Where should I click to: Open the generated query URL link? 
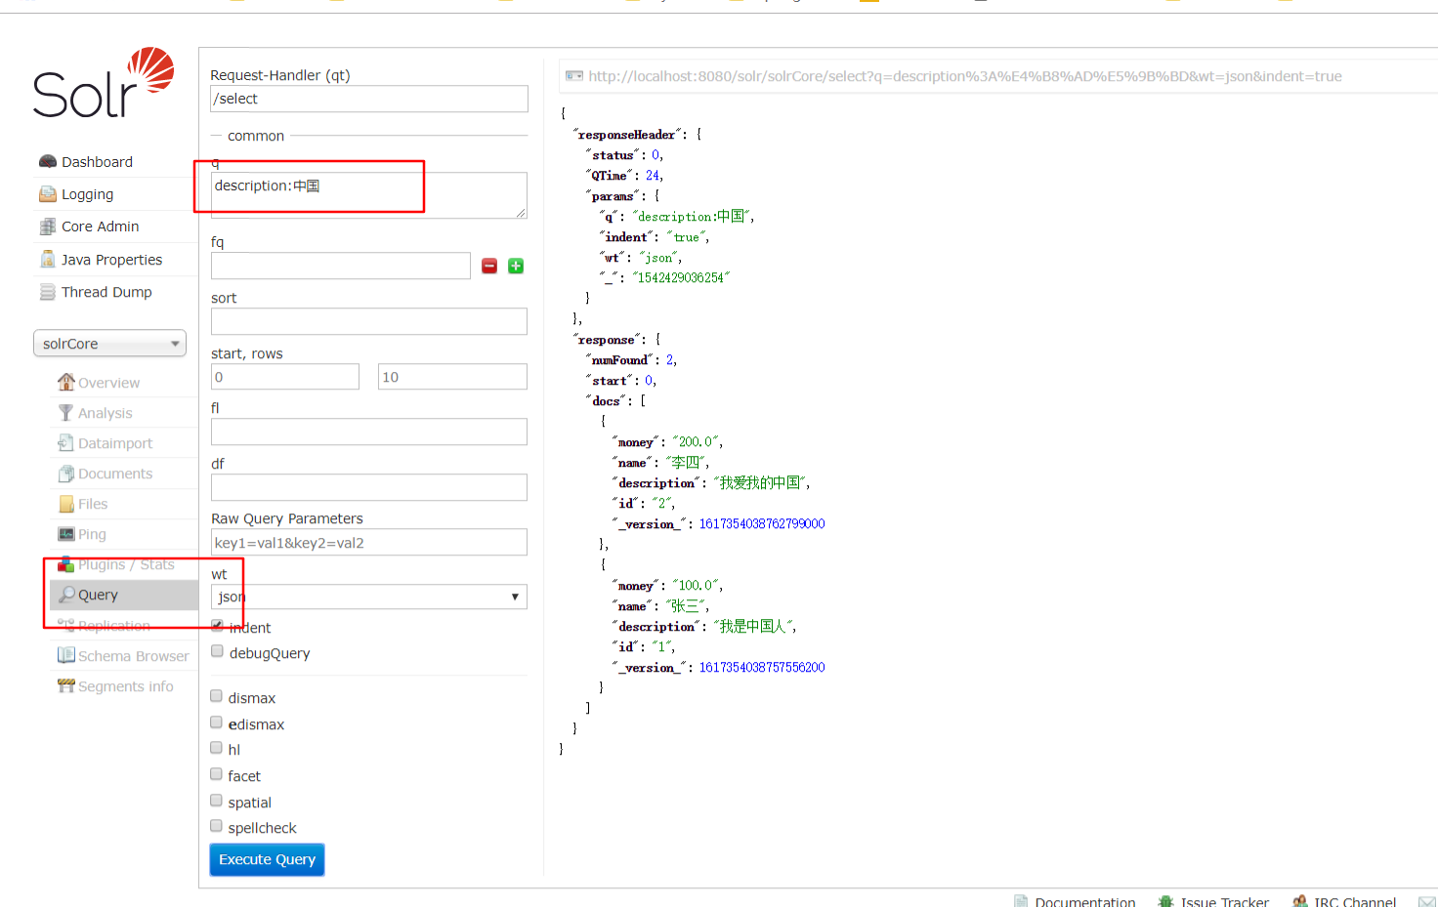point(964,76)
